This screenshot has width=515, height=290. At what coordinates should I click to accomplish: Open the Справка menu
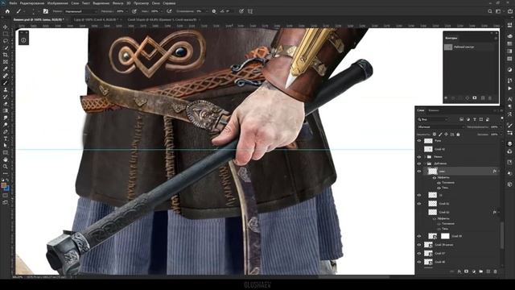(169, 3)
